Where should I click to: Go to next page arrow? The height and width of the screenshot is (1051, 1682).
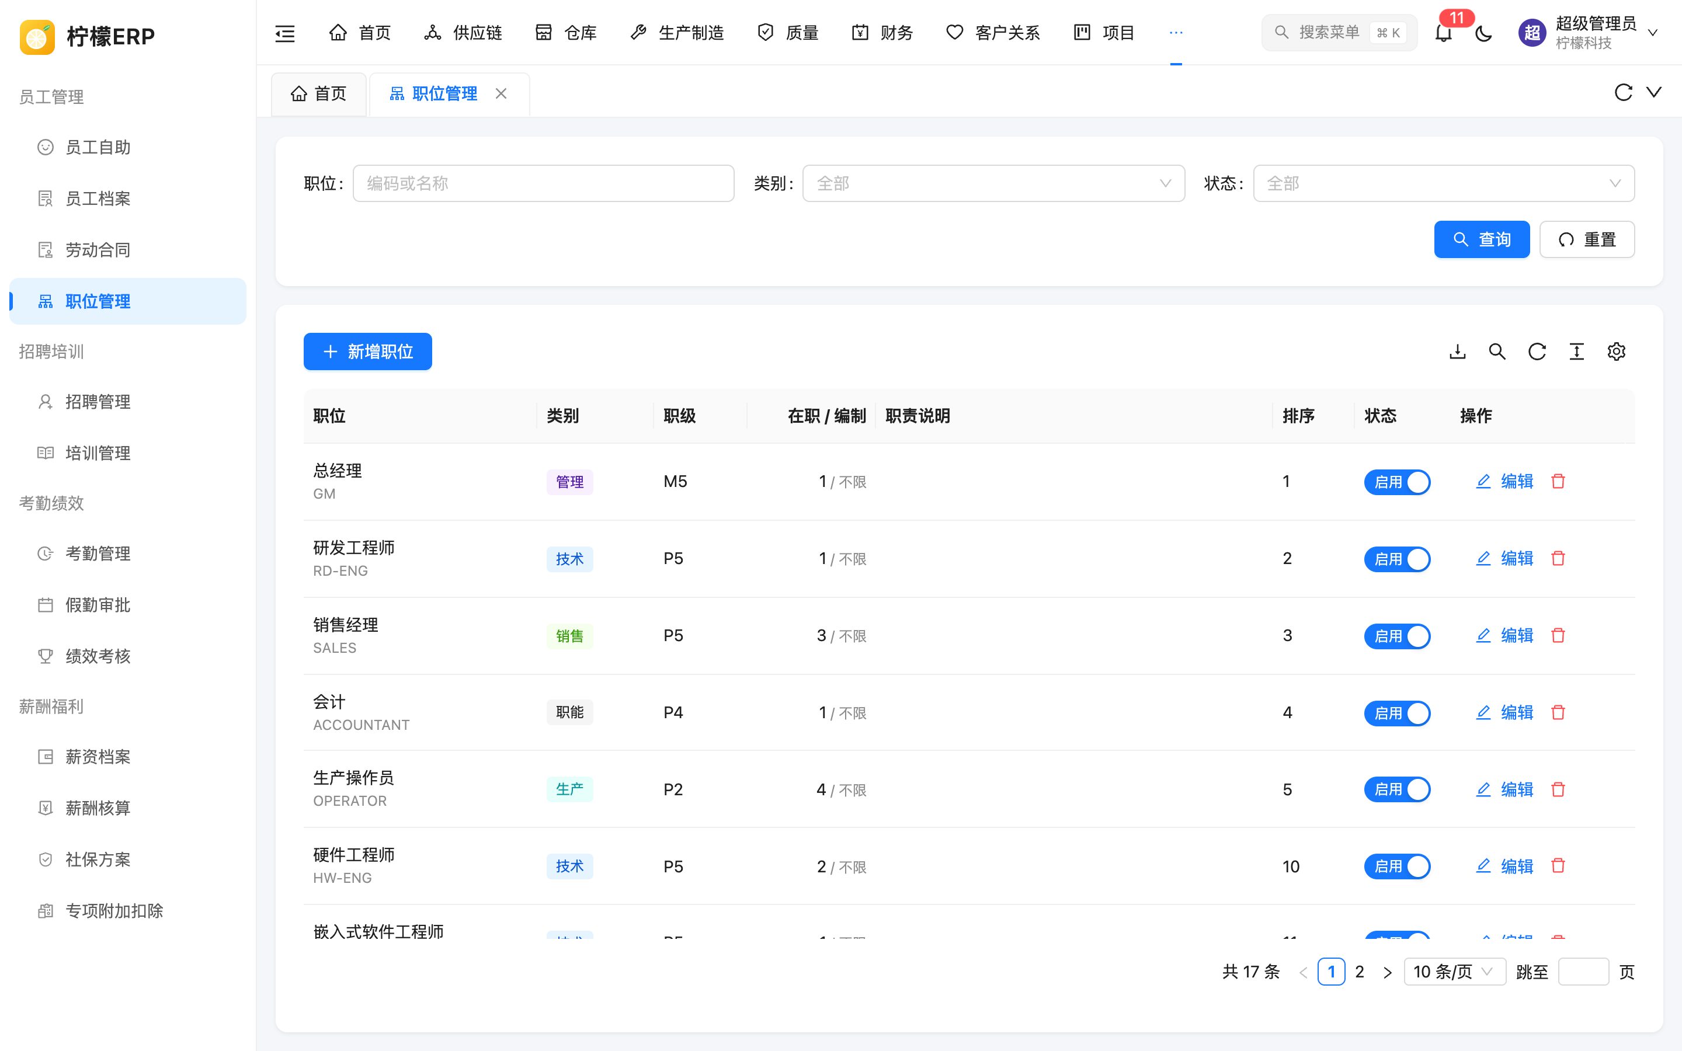coord(1387,972)
